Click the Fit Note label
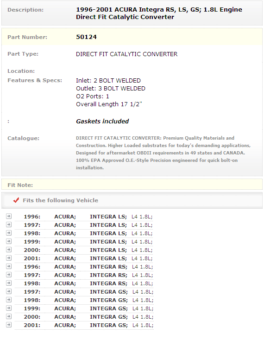This screenshot has height=340, width=264. click(20, 185)
